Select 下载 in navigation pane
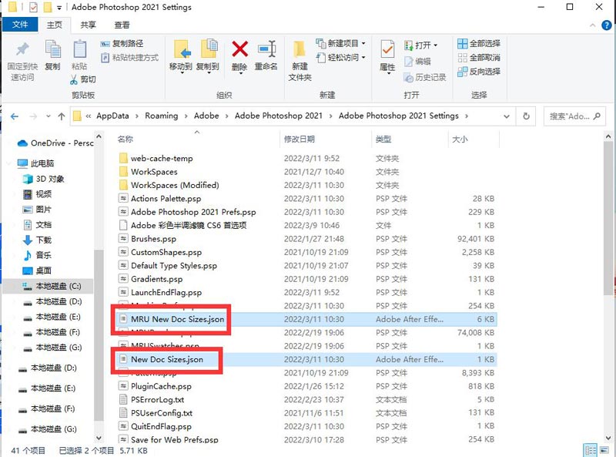The height and width of the screenshot is (457, 616). tap(37, 240)
